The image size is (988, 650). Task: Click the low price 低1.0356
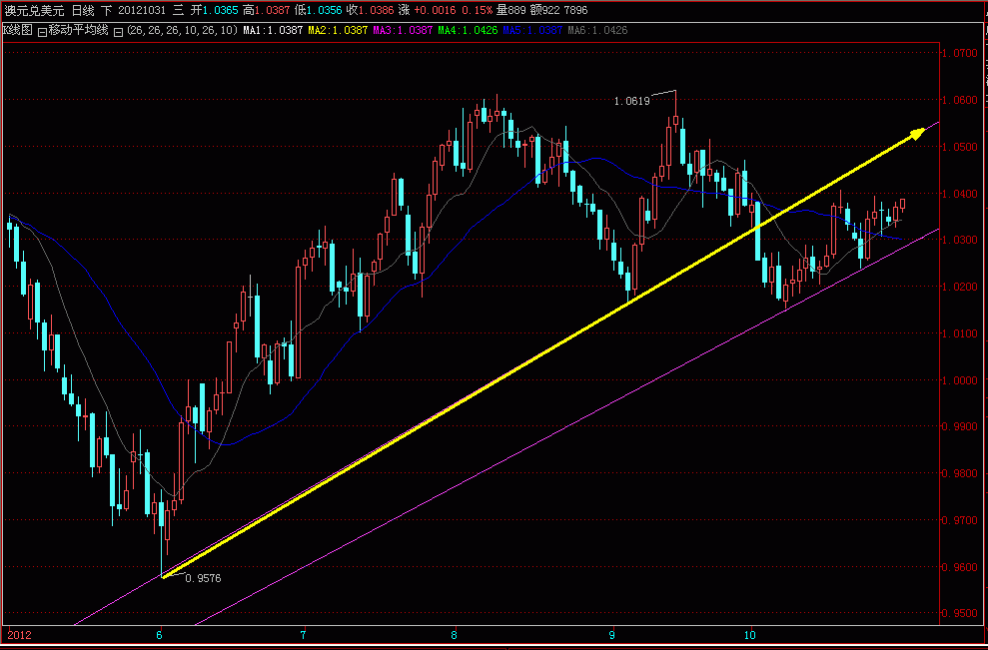click(x=318, y=11)
